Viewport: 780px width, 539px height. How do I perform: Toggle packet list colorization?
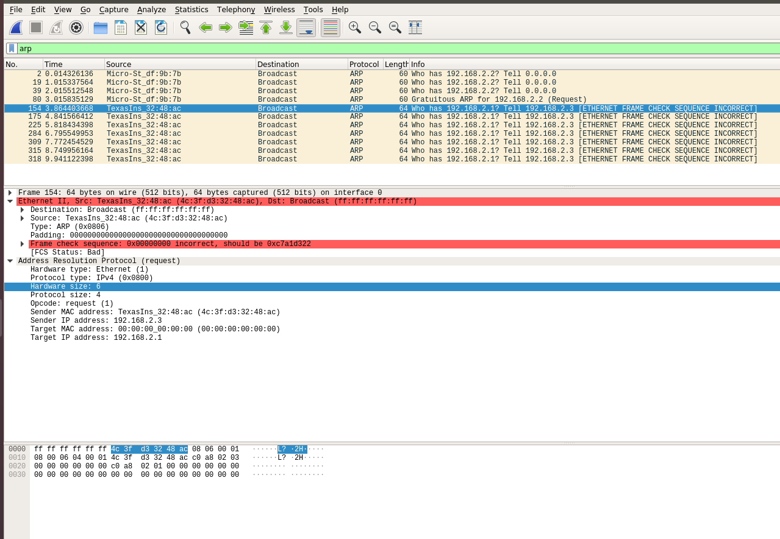coord(331,27)
